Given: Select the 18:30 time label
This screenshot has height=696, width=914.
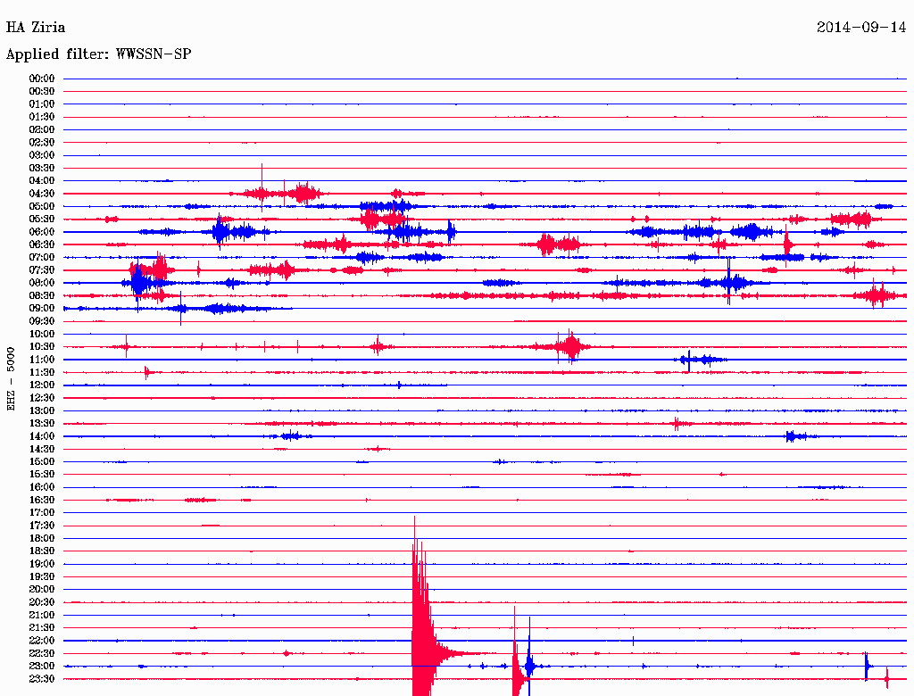Looking at the screenshot, I should pos(42,551).
